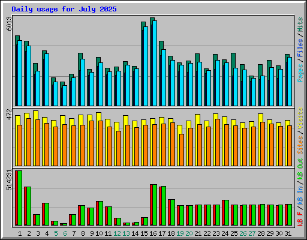Click day 15 on the date axis
Screen dimensions: 307x240
[144, 233]
